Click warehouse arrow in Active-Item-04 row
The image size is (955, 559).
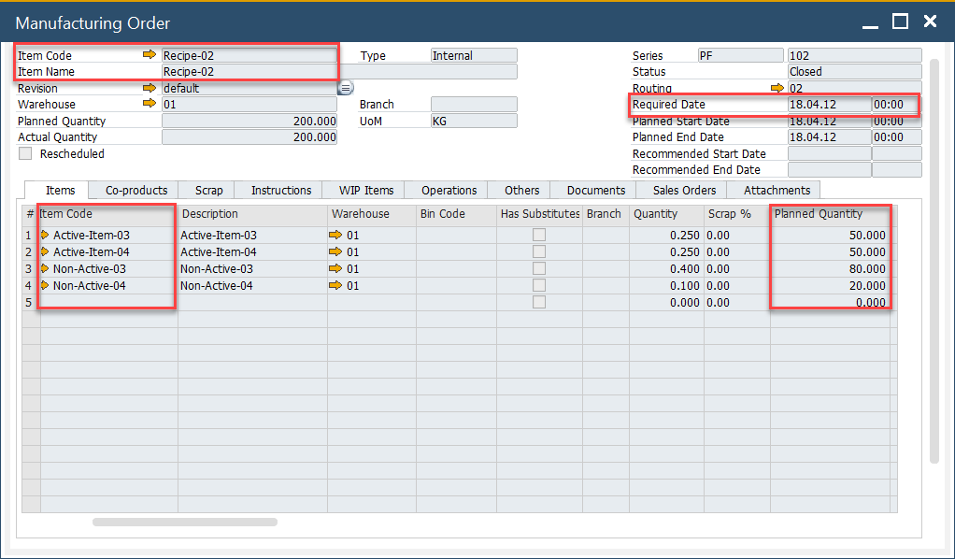pos(335,252)
